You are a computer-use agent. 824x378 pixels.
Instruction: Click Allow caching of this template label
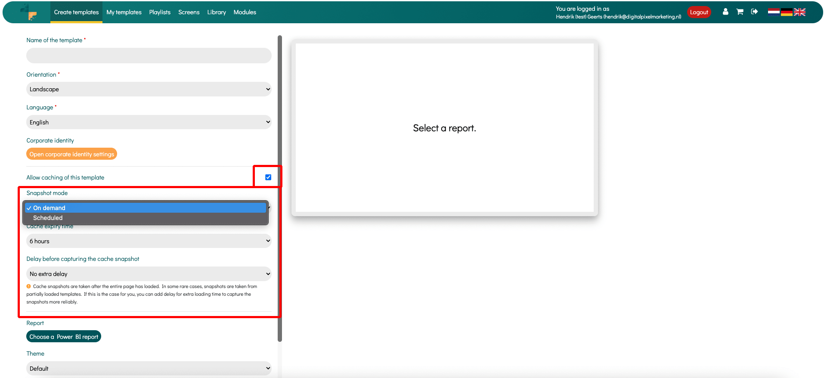(65, 177)
